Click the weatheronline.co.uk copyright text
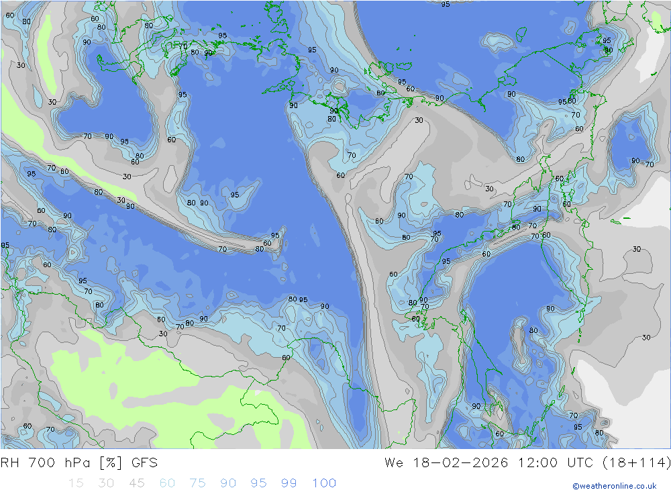 pos(615,486)
